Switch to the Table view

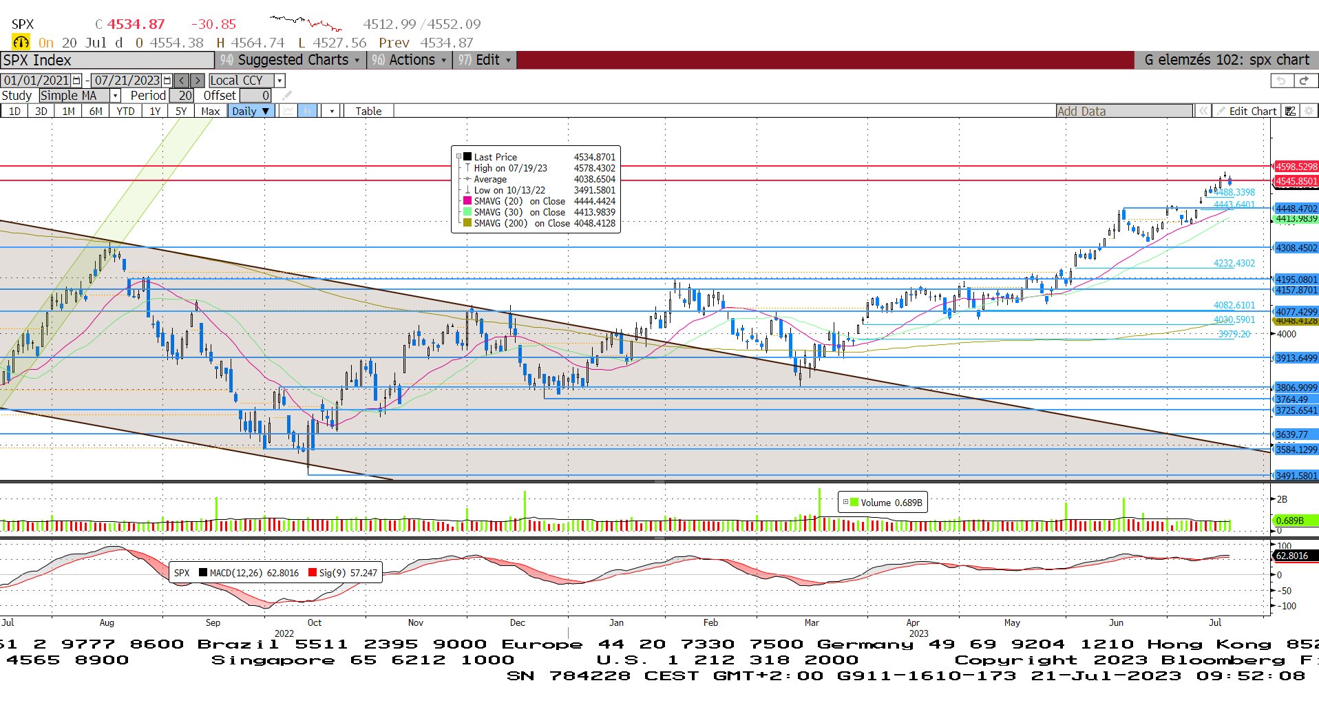click(x=368, y=111)
